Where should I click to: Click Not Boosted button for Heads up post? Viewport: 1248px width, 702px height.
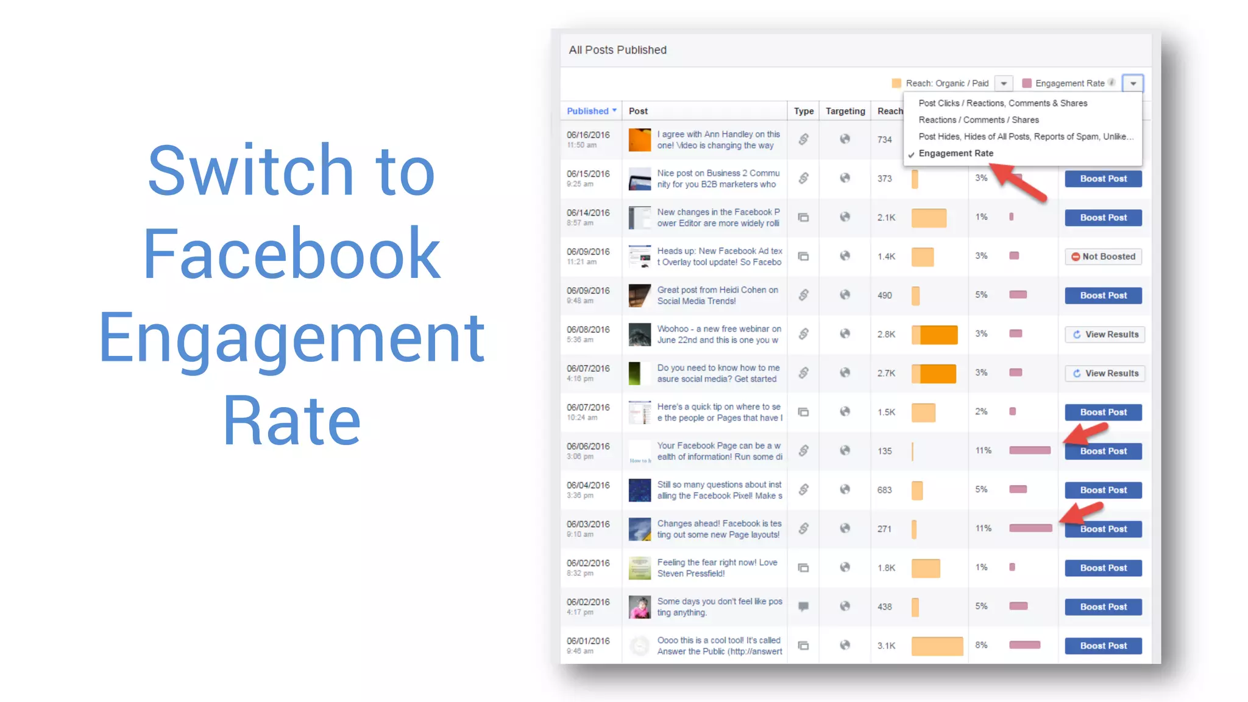[x=1103, y=257]
